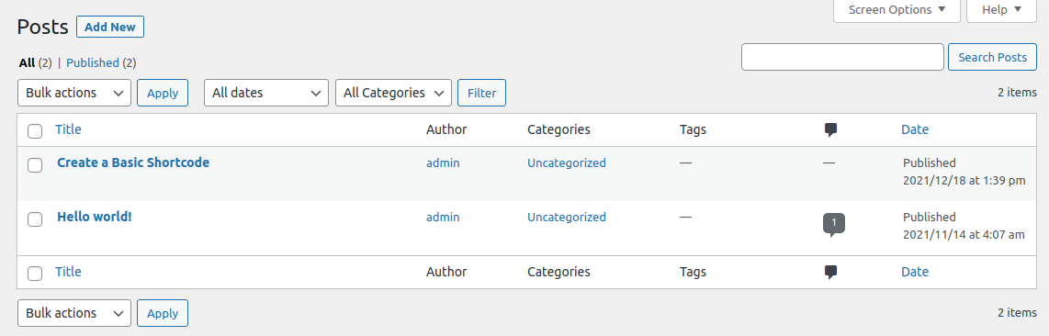Open the Create a Basic Shortcode post

pos(133,163)
